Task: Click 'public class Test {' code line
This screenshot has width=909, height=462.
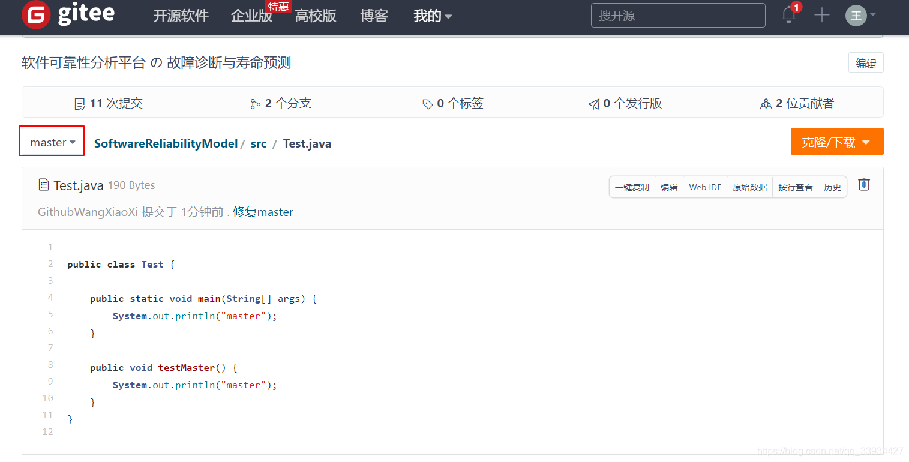Action: (121, 264)
